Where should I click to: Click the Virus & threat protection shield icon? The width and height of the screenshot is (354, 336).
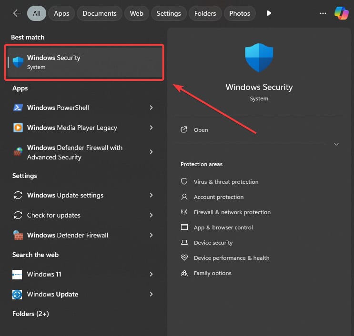[x=184, y=181]
